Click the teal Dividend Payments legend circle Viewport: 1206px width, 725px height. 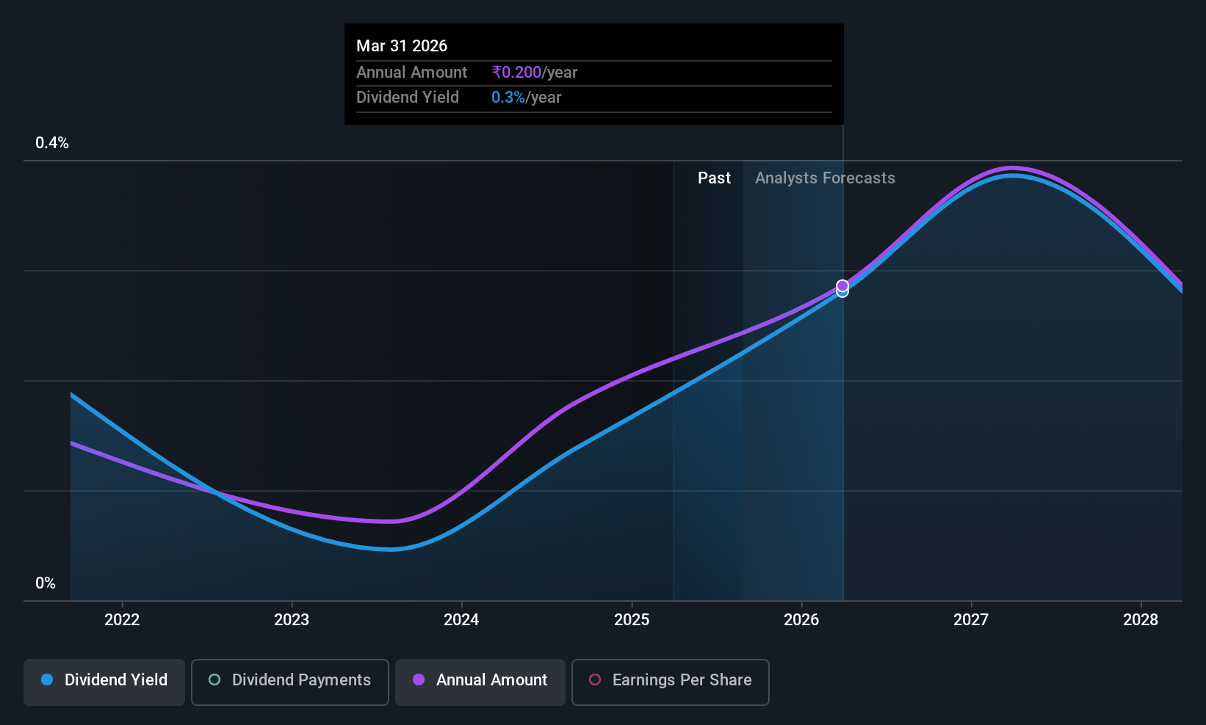pos(214,680)
